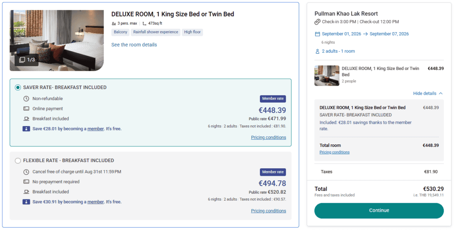This screenshot has width=456, height=230.
Task: Click the photo gallery icon showing 1/3
Action: point(22,60)
